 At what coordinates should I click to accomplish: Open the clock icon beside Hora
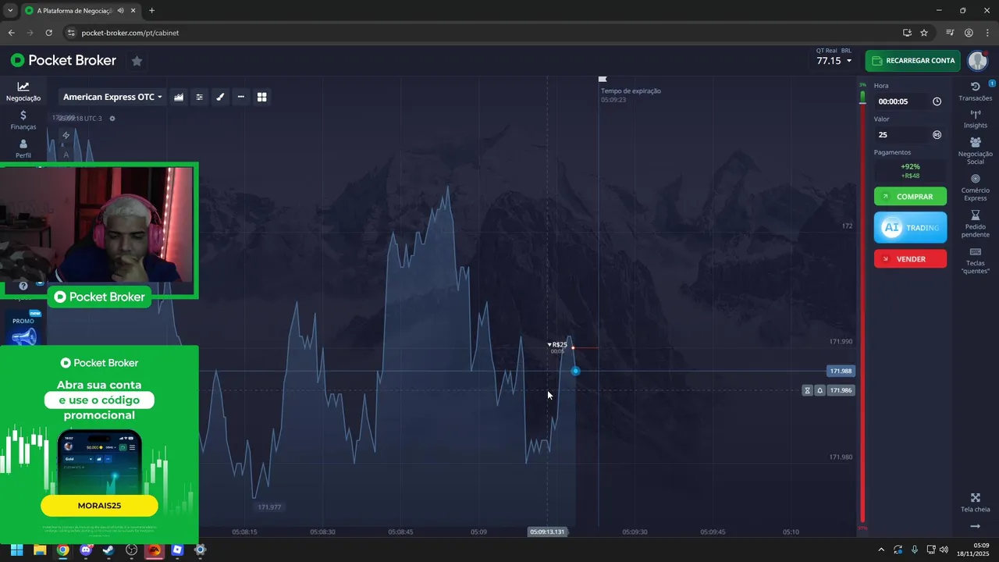tap(937, 101)
